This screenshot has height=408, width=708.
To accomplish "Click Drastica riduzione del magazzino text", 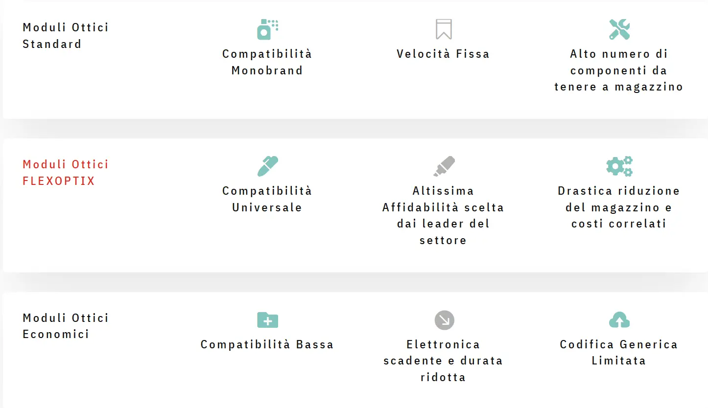I will click(618, 207).
